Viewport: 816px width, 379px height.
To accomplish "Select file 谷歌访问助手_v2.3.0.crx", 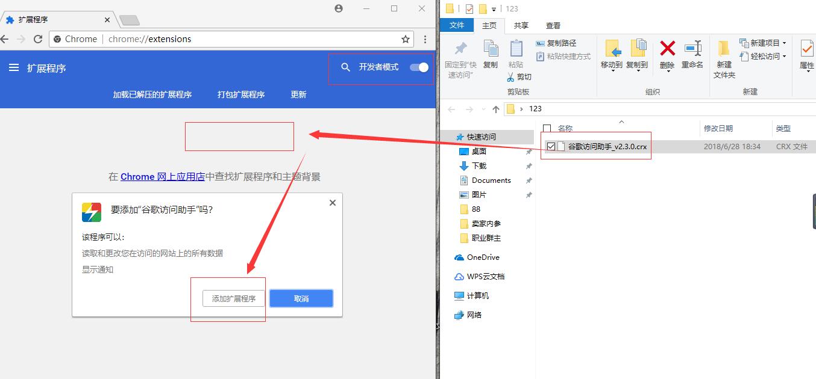I will click(x=607, y=146).
